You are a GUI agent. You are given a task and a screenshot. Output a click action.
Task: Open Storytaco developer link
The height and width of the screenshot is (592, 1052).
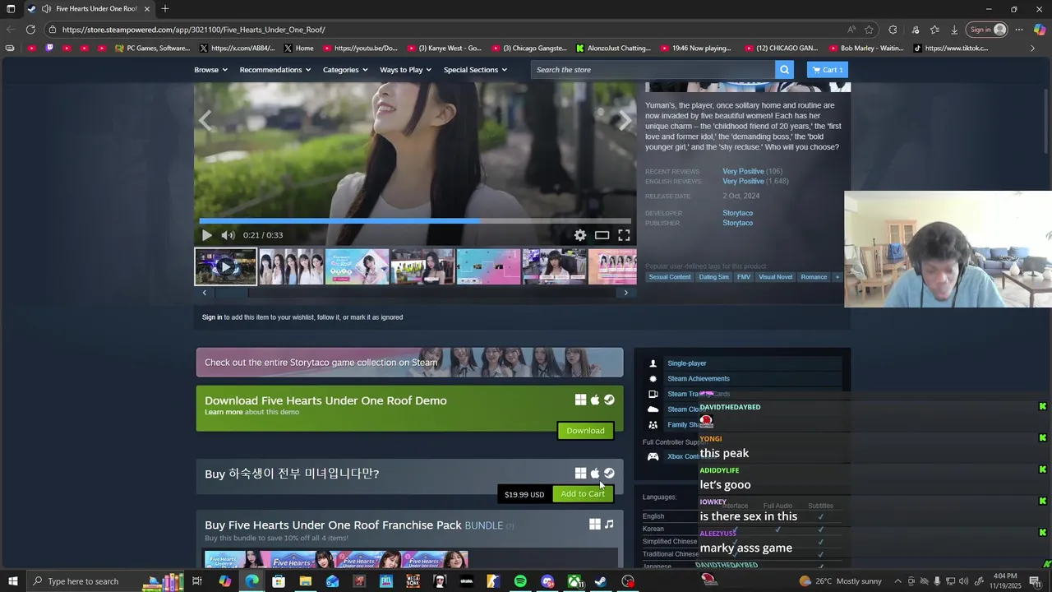point(737,214)
